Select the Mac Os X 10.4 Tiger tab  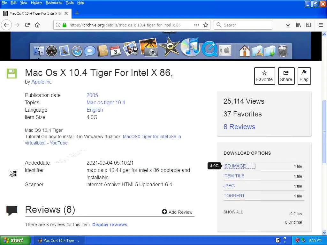pos(36,13)
